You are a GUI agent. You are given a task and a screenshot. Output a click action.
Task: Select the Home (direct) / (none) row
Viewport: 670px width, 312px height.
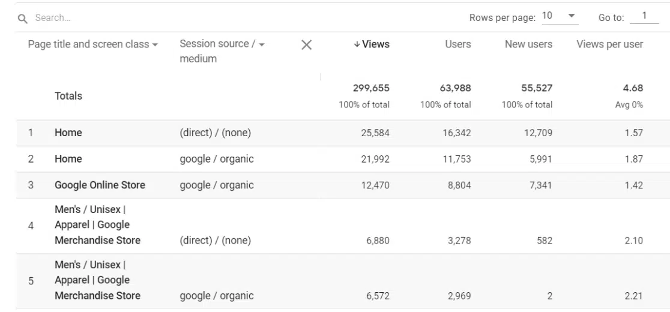(68, 133)
